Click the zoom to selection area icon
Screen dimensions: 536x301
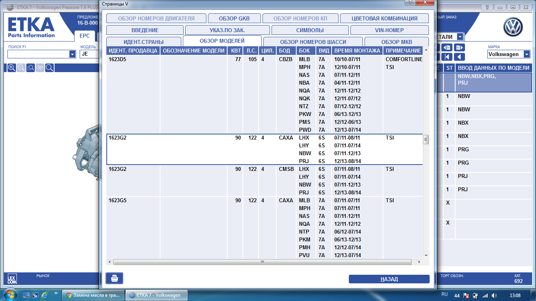tap(31, 68)
